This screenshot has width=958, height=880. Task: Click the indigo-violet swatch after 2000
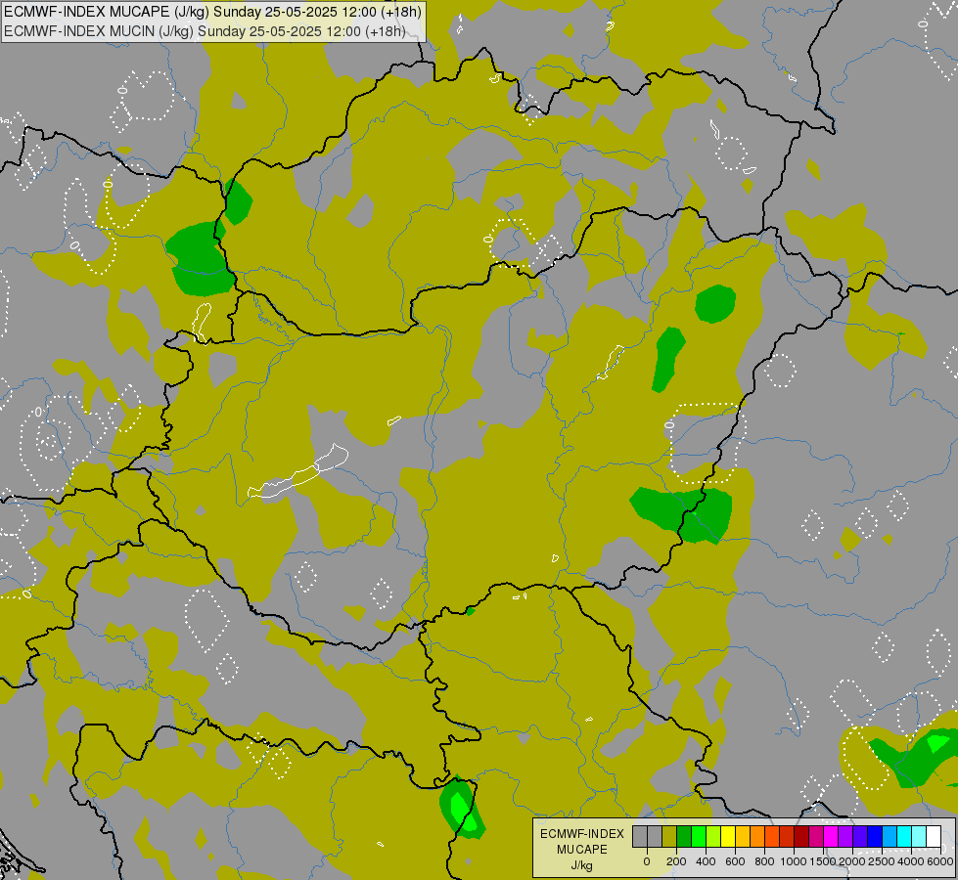click(861, 837)
